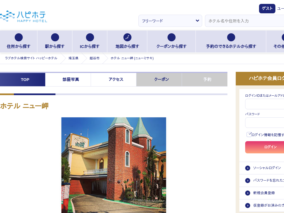The height and width of the screenshot is (213, 284).
Task: Open ICから探す navigation item
Action: 90,42
